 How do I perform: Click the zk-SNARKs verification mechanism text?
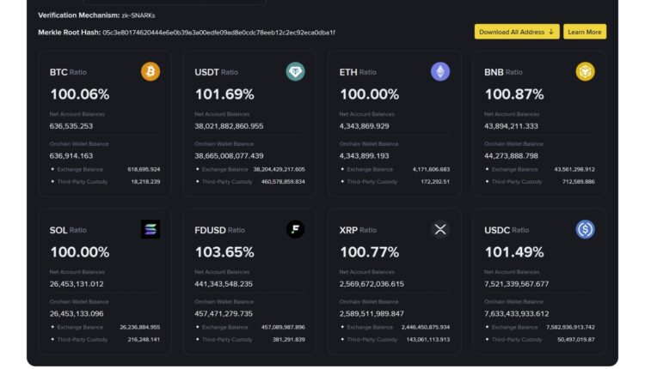[138, 15]
